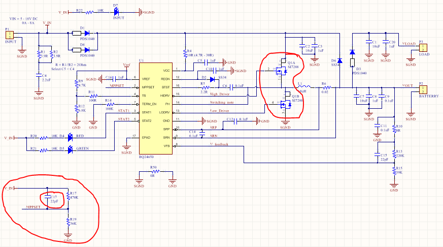Image resolution: width=443 pixels, height=247 pixels.
Task: Select capacitor C17 22pF symbol
Action: [48, 197]
